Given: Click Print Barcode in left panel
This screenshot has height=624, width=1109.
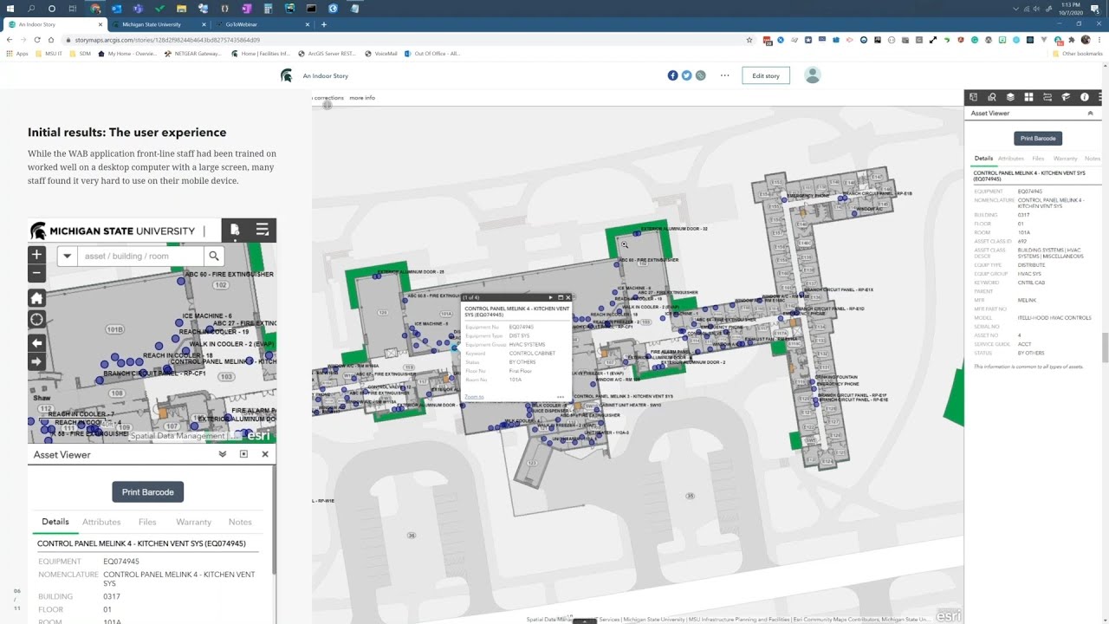Looking at the screenshot, I should point(147,492).
